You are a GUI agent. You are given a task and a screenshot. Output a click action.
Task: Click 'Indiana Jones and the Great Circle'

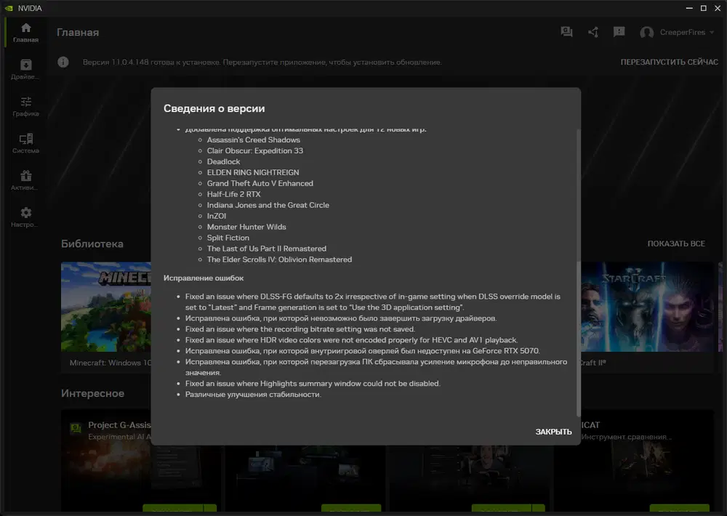[268, 205]
